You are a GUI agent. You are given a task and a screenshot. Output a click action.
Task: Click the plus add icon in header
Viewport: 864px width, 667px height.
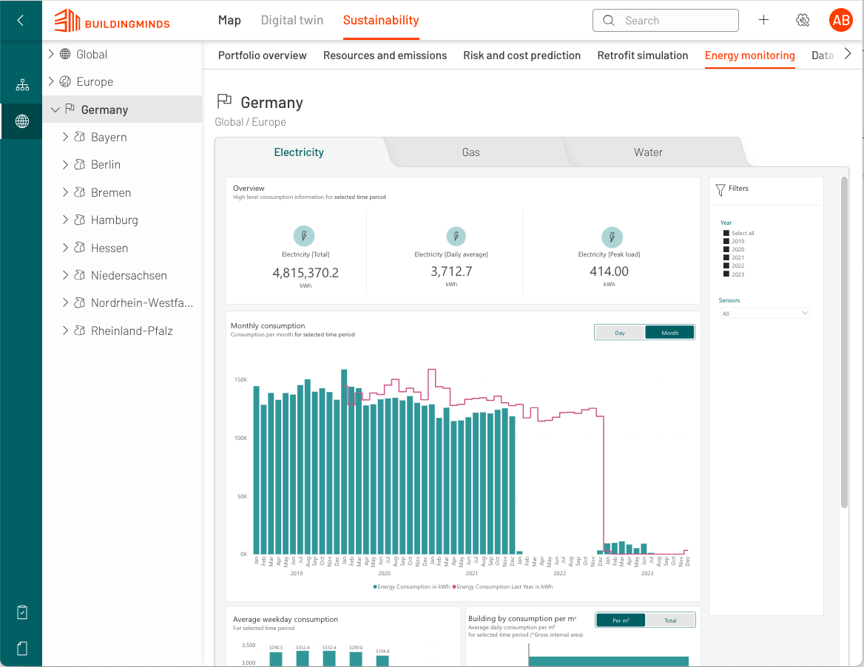(763, 21)
